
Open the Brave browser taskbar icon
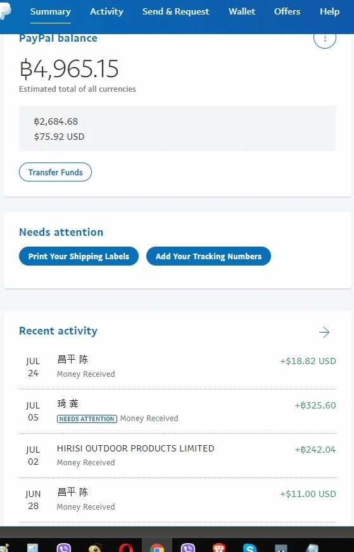[219, 547]
